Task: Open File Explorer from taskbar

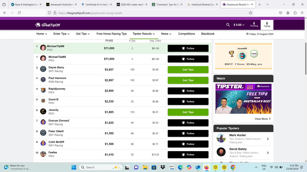Action: click(x=145, y=167)
